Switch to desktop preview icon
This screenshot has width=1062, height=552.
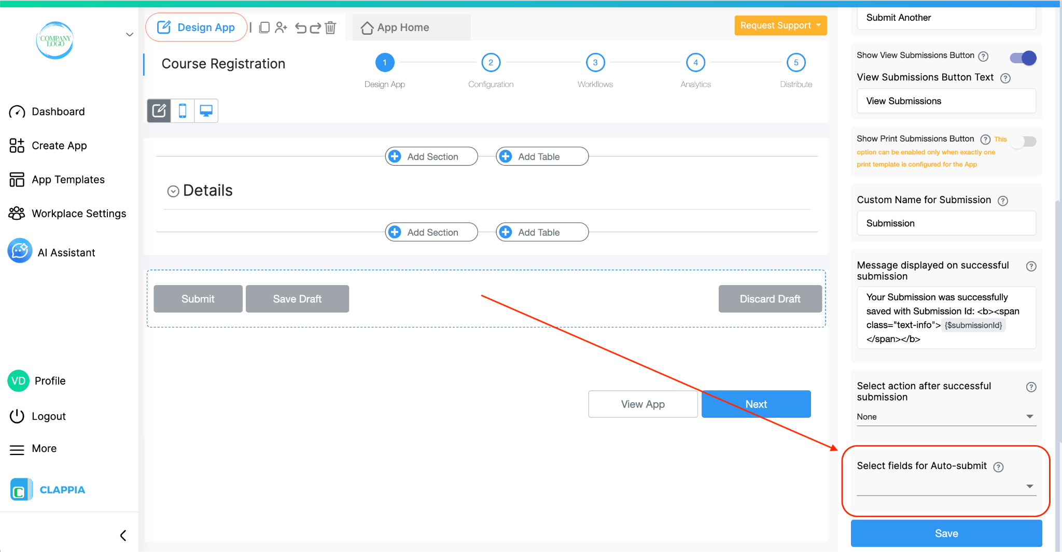point(206,110)
